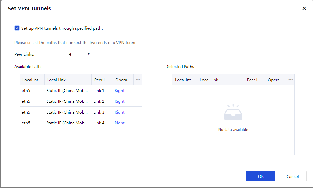Select the eth5 row with Link 1
The height and width of the screenshot is (188, 313).
pyautogui.click(x=26, y=91)
